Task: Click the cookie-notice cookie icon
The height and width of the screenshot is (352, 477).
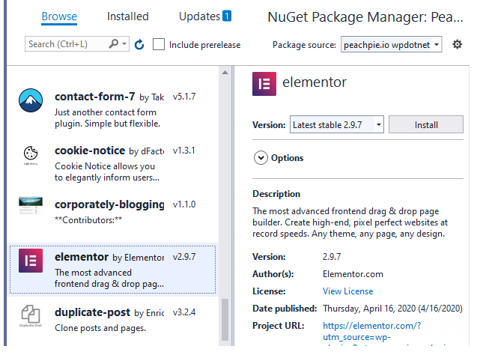Action: coord(31,154)
